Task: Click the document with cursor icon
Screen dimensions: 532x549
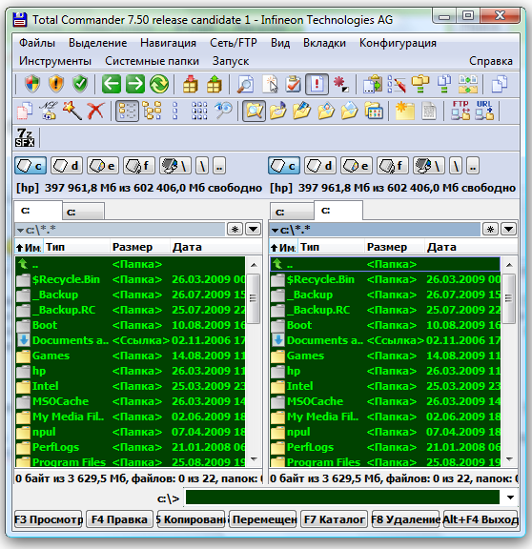Action: (x=270, y=84)
